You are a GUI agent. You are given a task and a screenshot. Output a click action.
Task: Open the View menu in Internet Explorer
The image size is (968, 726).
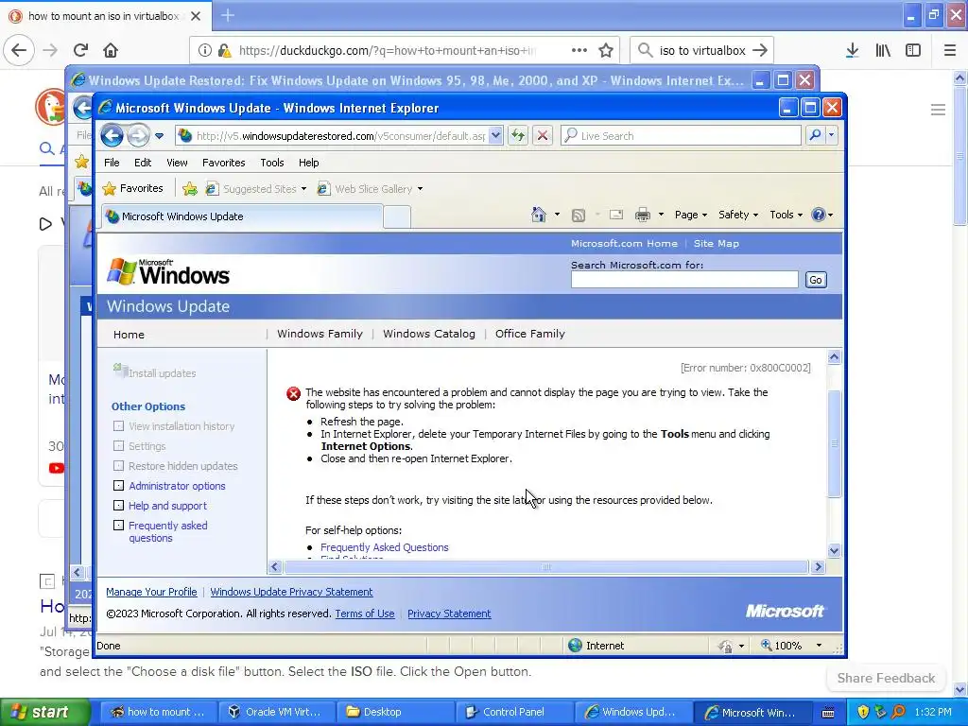tap(177, 163)
